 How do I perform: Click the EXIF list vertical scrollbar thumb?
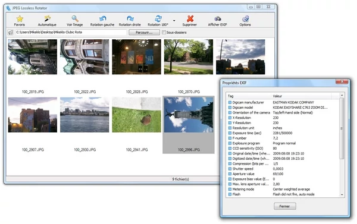click(342, 128)
